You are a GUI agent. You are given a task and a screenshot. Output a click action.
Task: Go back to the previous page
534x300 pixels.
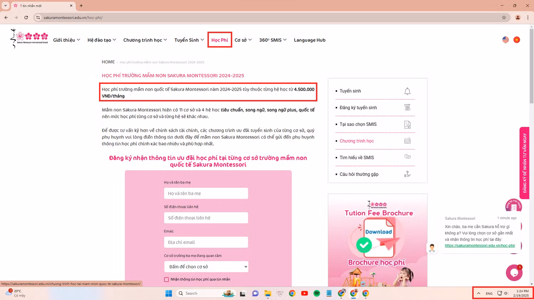click(x=6, y=17)
